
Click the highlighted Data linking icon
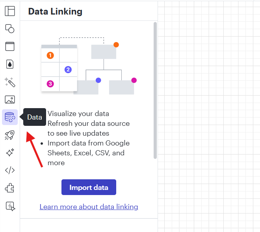pyautogui.click(x=10, y=117)
